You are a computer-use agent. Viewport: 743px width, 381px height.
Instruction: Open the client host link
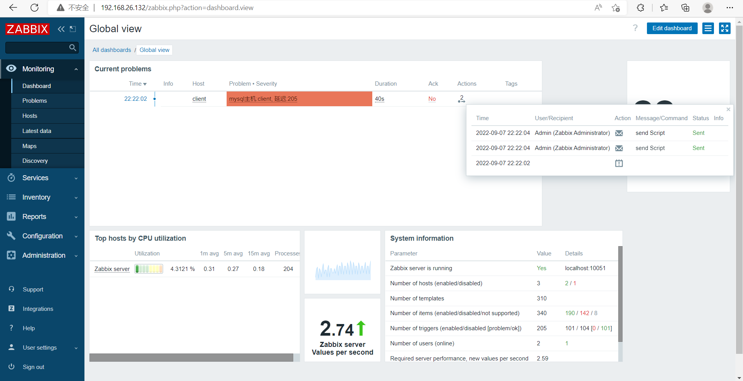(199, 99)
